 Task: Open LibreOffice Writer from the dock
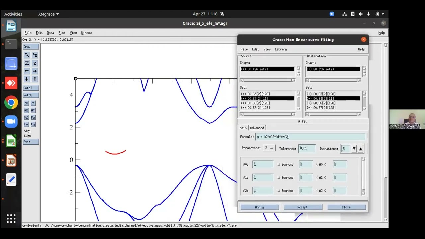pyautogui.click(x=11, y=26)
